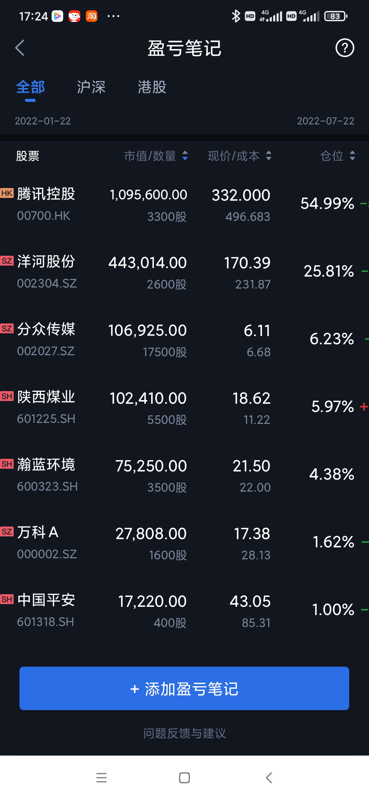The width and height of the screenshot is (369, 800).
Task: Switch to the 港股 tab
Action: [152, 87]
